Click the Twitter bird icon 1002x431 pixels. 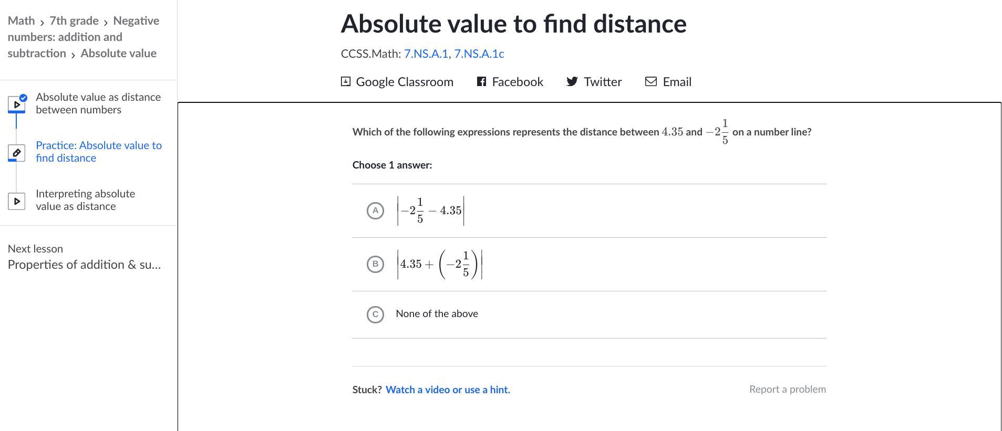pyautogui.click(x=572, y=81)
